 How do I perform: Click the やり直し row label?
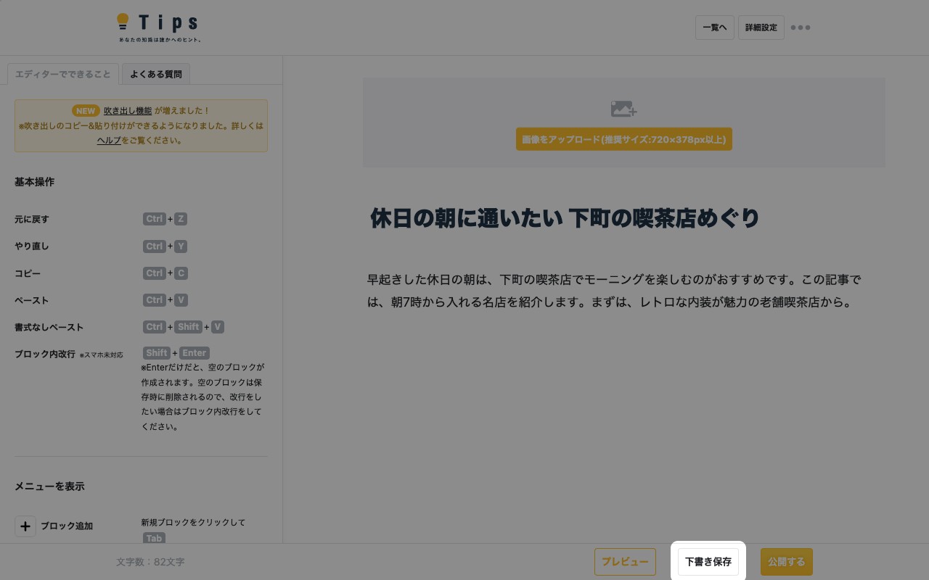[x=32, y=246]
